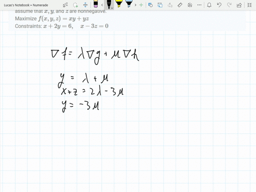Show more pens with right chevron

click(x=135, y=5)
